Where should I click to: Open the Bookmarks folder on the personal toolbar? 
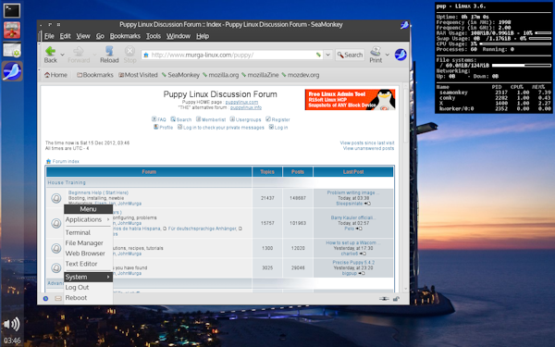tap(95, 75)
